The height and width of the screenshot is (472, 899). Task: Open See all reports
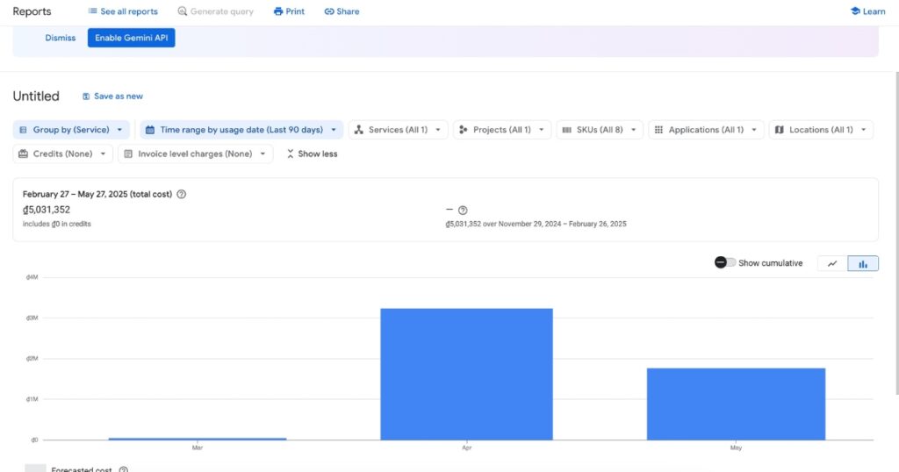point(123,11)
